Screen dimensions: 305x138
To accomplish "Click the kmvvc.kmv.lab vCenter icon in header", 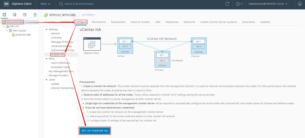I will [x=46, y=15].
